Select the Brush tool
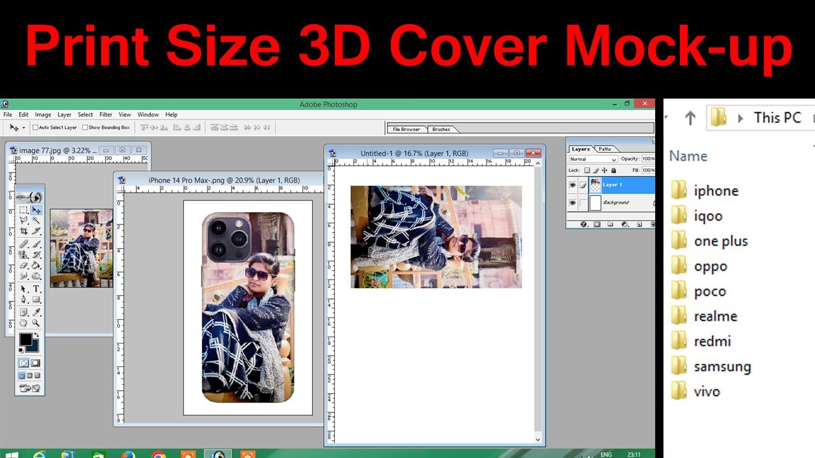 (x=36, y=244)
